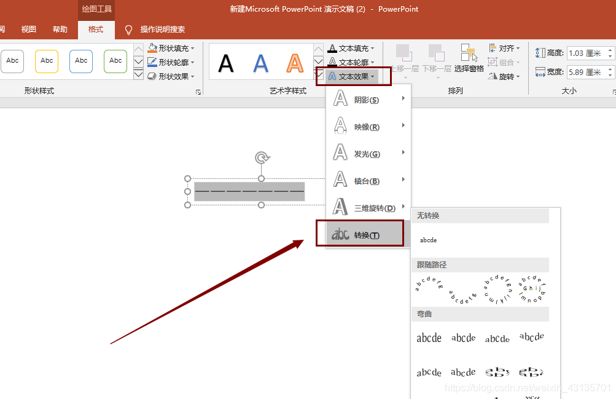The width and height of the screenshot is (616, 399).
Task: Open the 阴影(S) submenu
Action: pos(368,100)
